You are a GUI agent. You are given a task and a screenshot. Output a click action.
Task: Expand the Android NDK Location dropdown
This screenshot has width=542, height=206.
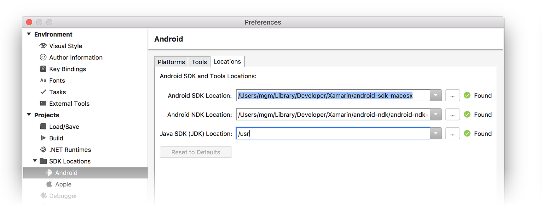click(435, 115)
